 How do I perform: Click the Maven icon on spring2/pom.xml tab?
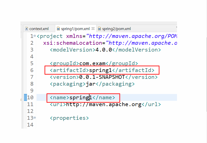[99, 29]
